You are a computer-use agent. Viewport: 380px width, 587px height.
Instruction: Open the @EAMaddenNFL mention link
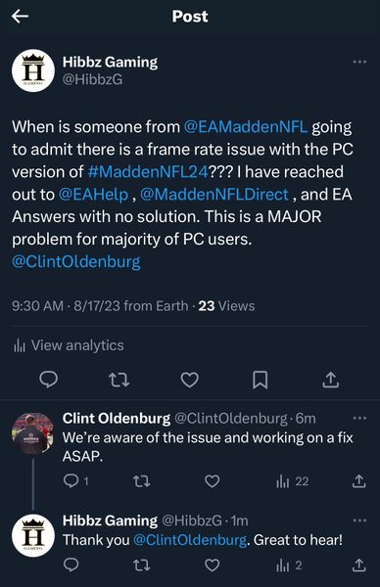246,127
